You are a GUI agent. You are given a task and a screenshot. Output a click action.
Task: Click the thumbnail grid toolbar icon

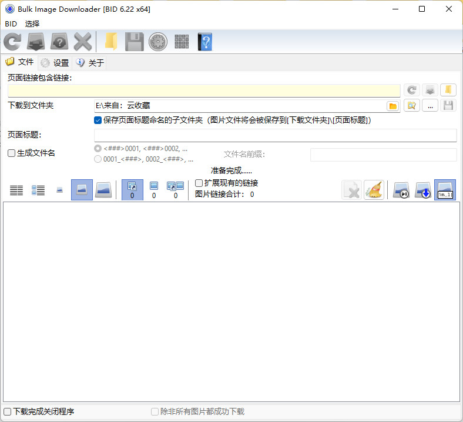[x=182, y=42]
